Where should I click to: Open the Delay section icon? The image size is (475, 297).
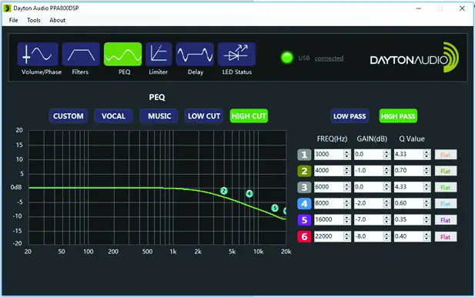195,54
